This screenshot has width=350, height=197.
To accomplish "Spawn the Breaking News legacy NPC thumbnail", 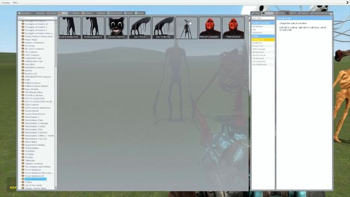I will (x=70, y=28).
